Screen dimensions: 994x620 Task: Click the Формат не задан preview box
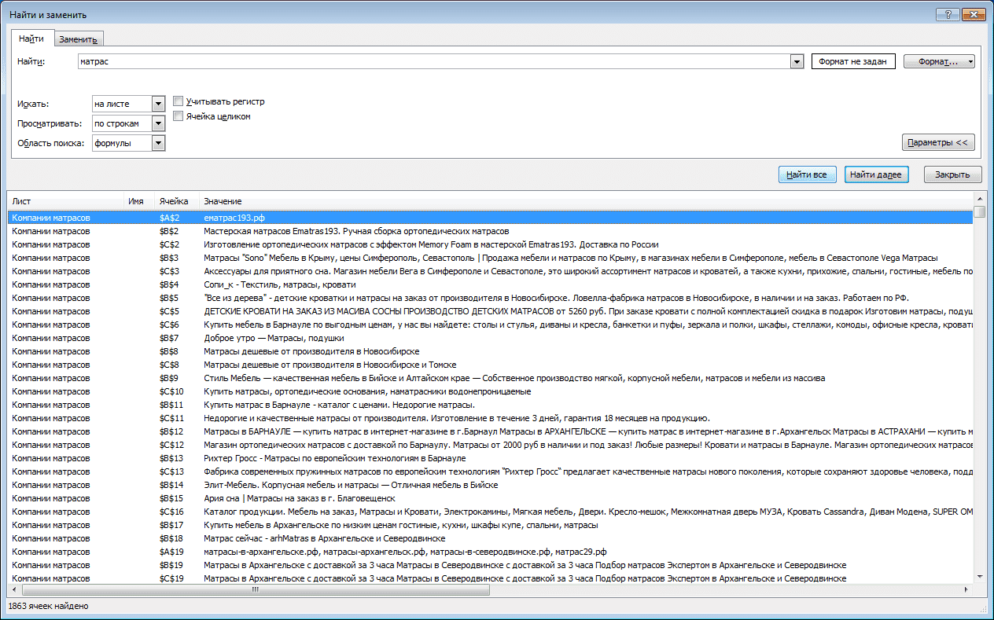click(853, 61)
